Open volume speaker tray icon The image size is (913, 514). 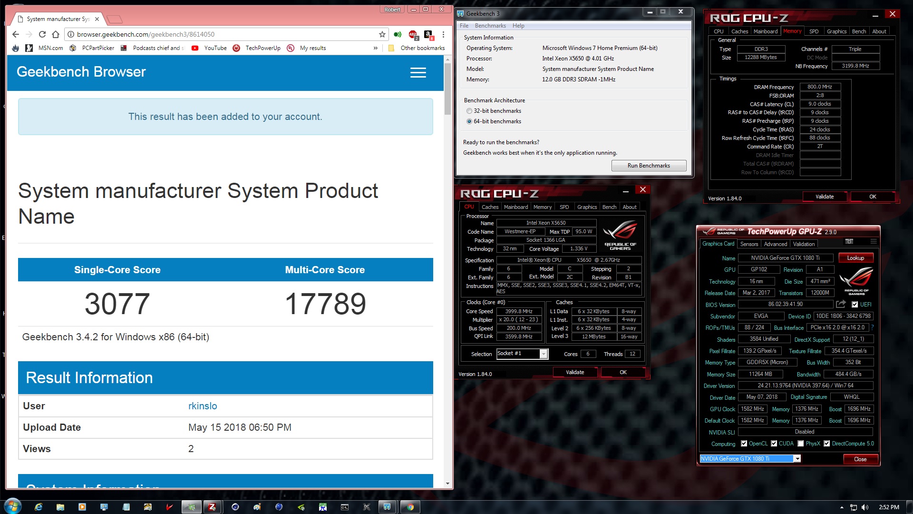pos(865,507)
